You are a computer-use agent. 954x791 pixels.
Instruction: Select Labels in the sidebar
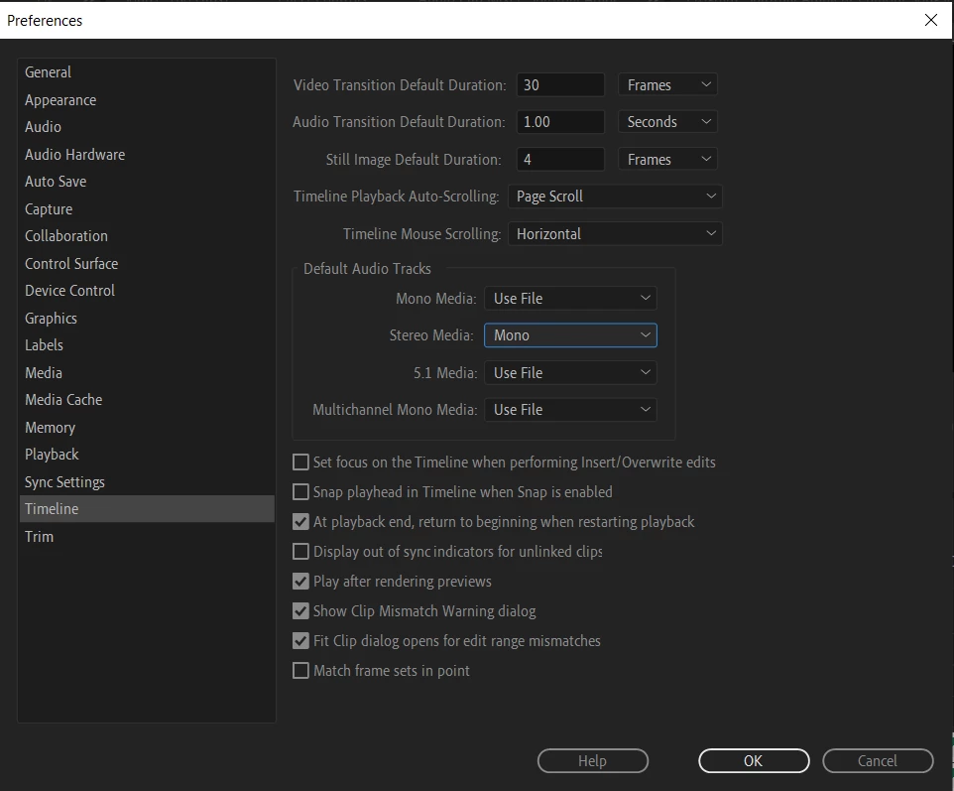[x=146, y=345]
